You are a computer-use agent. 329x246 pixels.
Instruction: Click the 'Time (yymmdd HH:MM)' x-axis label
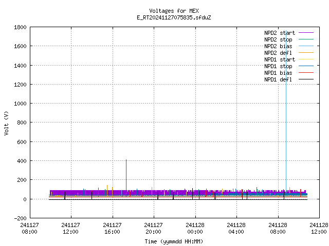(174, 241)
